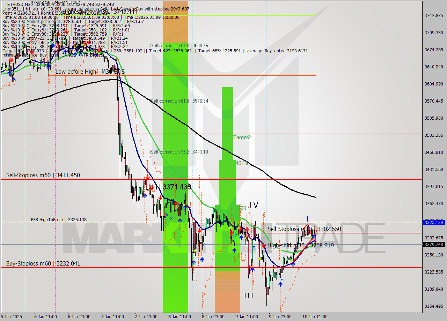Click the '9 Jan 23:00' time axis label
The image size is (447, 321).
(280, 317)
